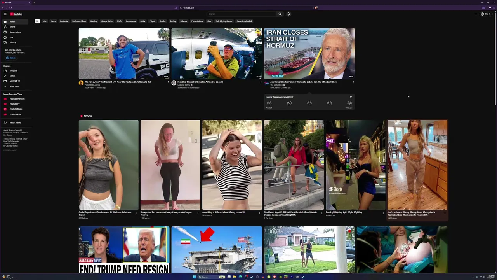Select the neutral middle face rating
Image resolution: width=497 pixels, height=280 pixels.
(x=309, y=103)
